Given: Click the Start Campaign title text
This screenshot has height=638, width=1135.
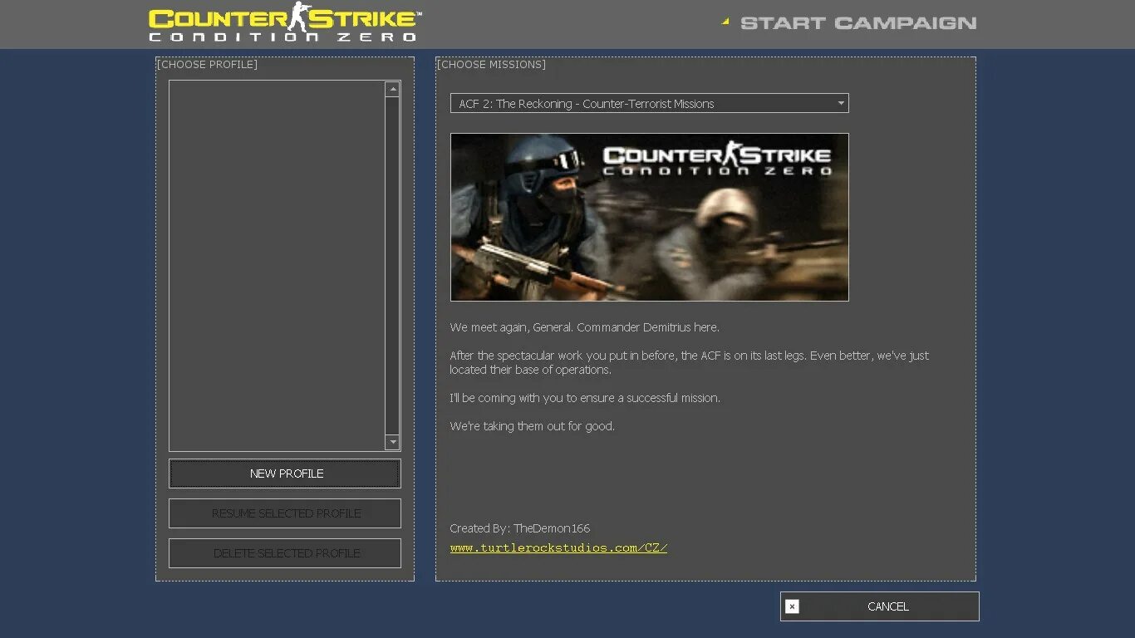Looking at the screenshot, I should [858, 23].
